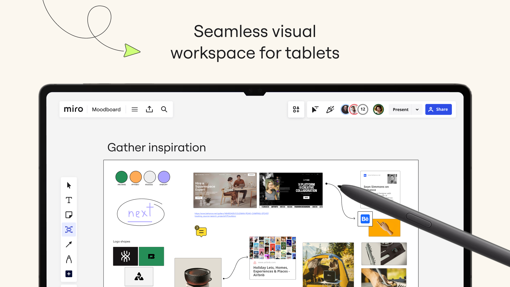The height and width of the screenshot is (287, 510).
Task: Open the board search magnifier
Action: [x=164, y=109]
